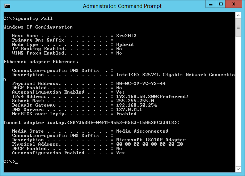Click the Media disconnected status text
Image resolution: width=245 pixels, height=176 pixels.
click(x=142, y=131)
